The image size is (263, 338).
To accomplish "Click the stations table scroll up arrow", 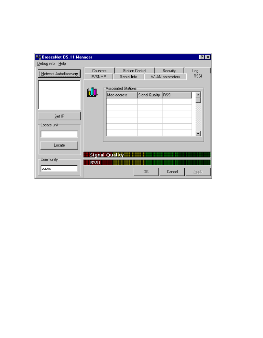I will tap(198, 95).
